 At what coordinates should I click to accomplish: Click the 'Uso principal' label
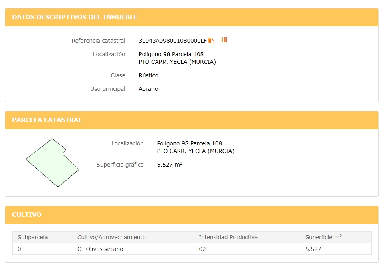pyautogui.click(x=108, y=89)
